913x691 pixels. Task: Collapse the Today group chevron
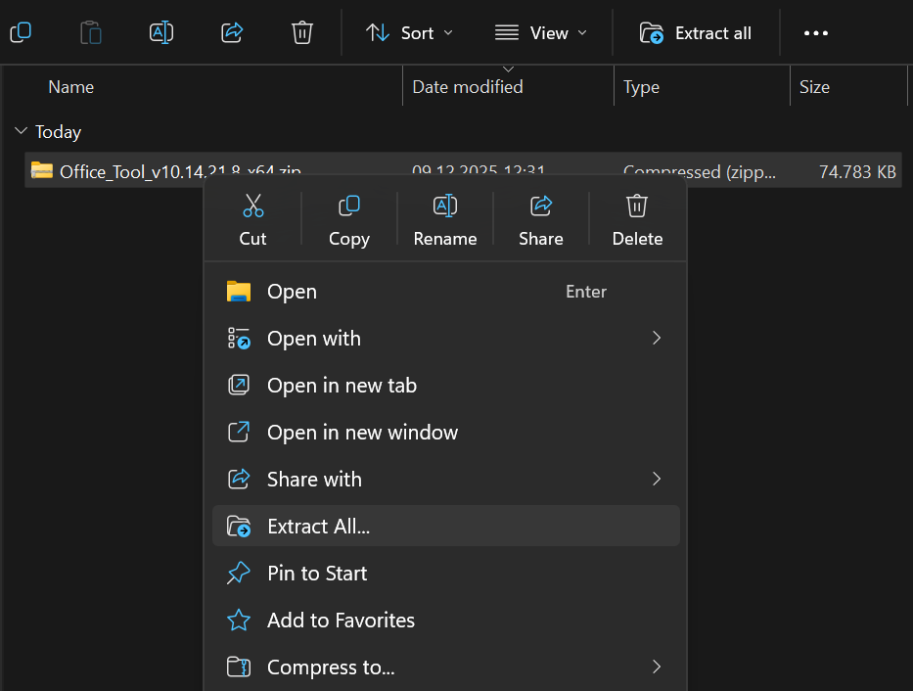tap(21, 131)
